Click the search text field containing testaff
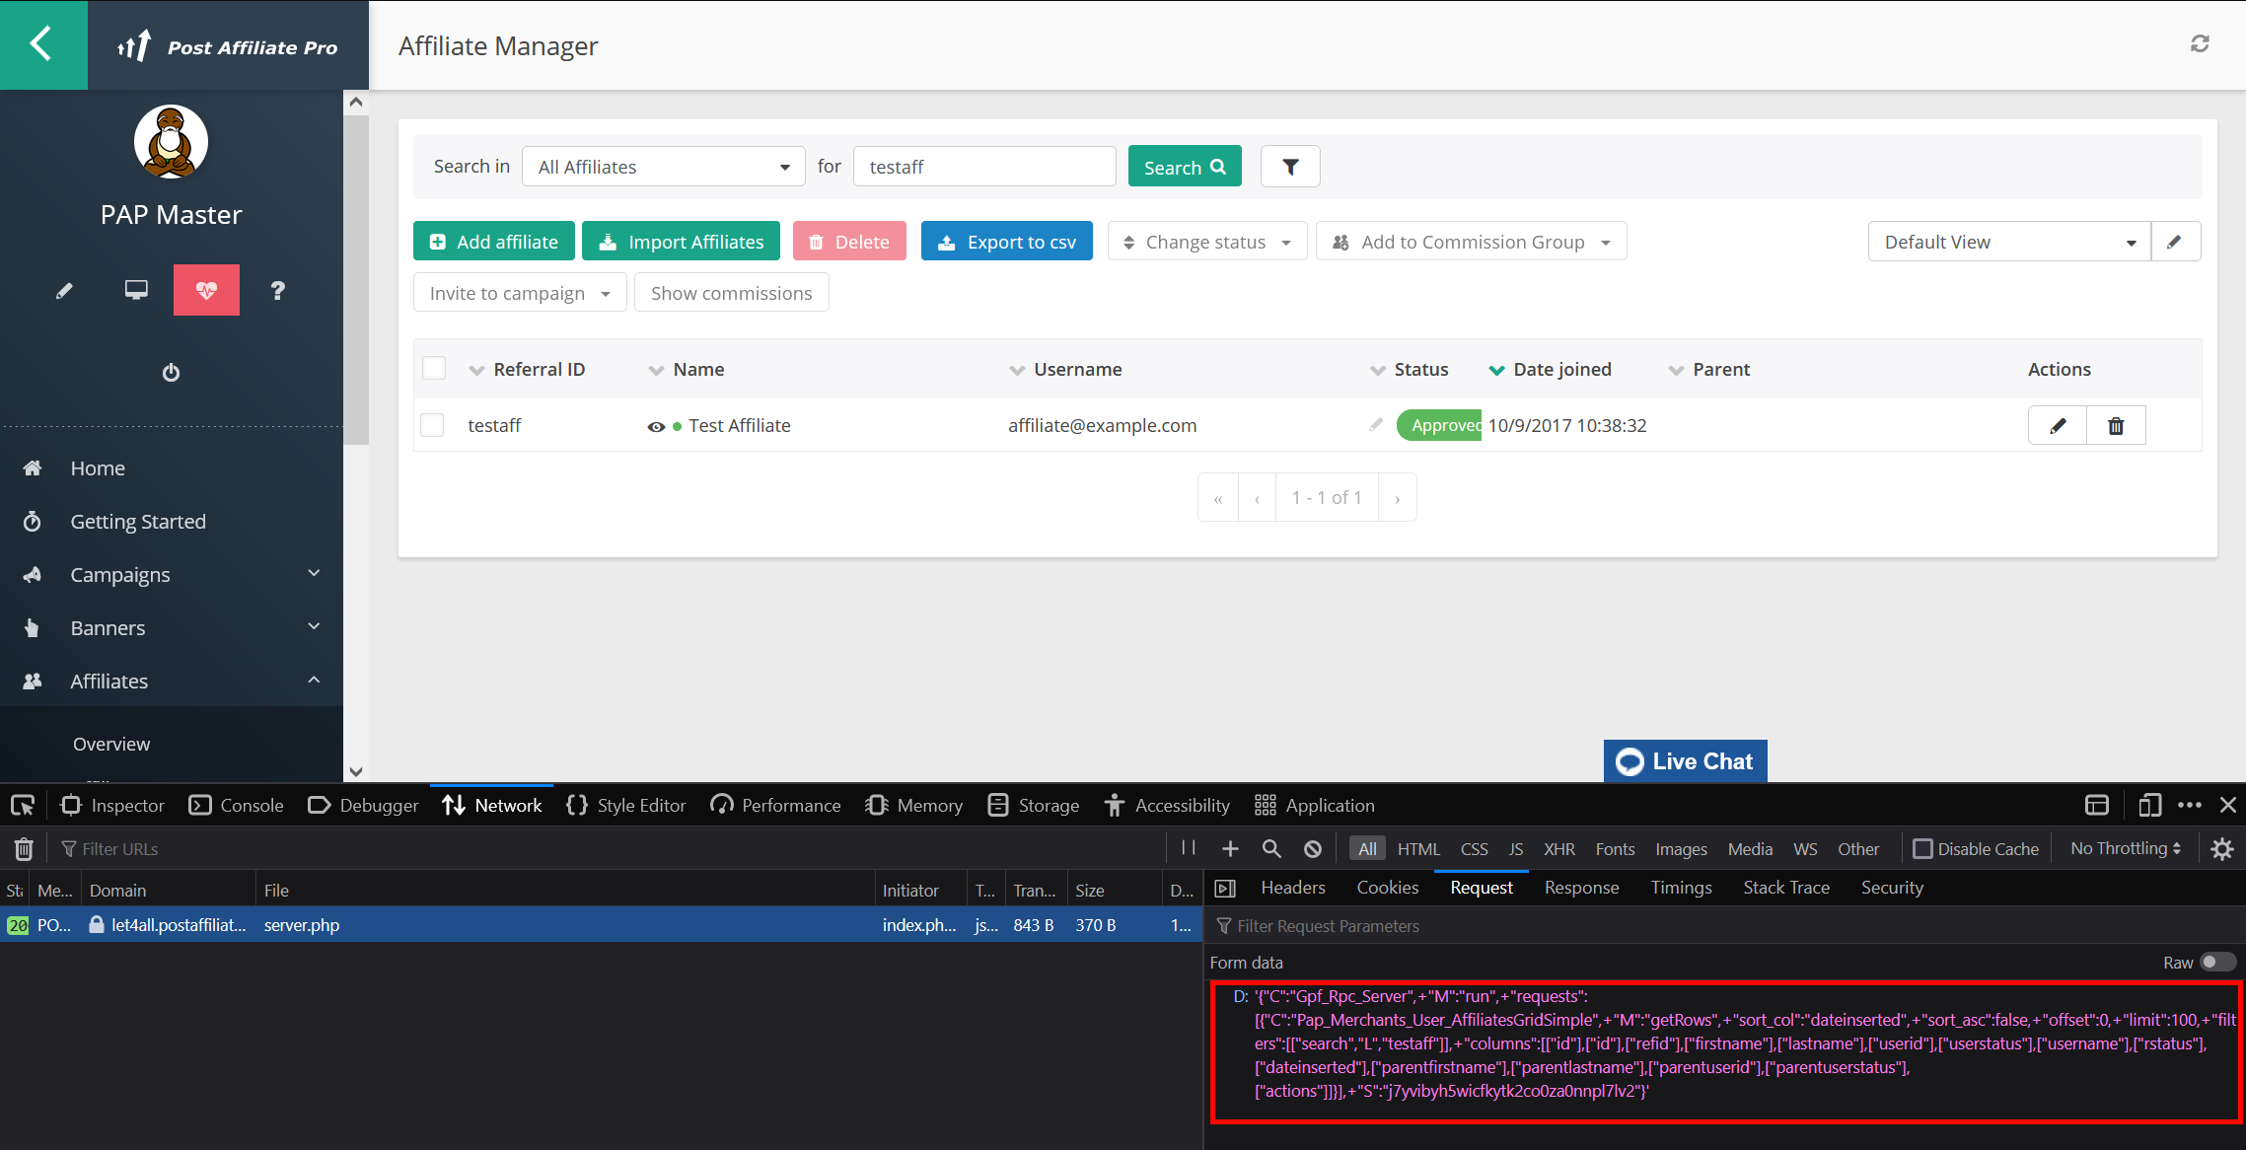This screenshot has height=1150, width=2246. (983, 167)
